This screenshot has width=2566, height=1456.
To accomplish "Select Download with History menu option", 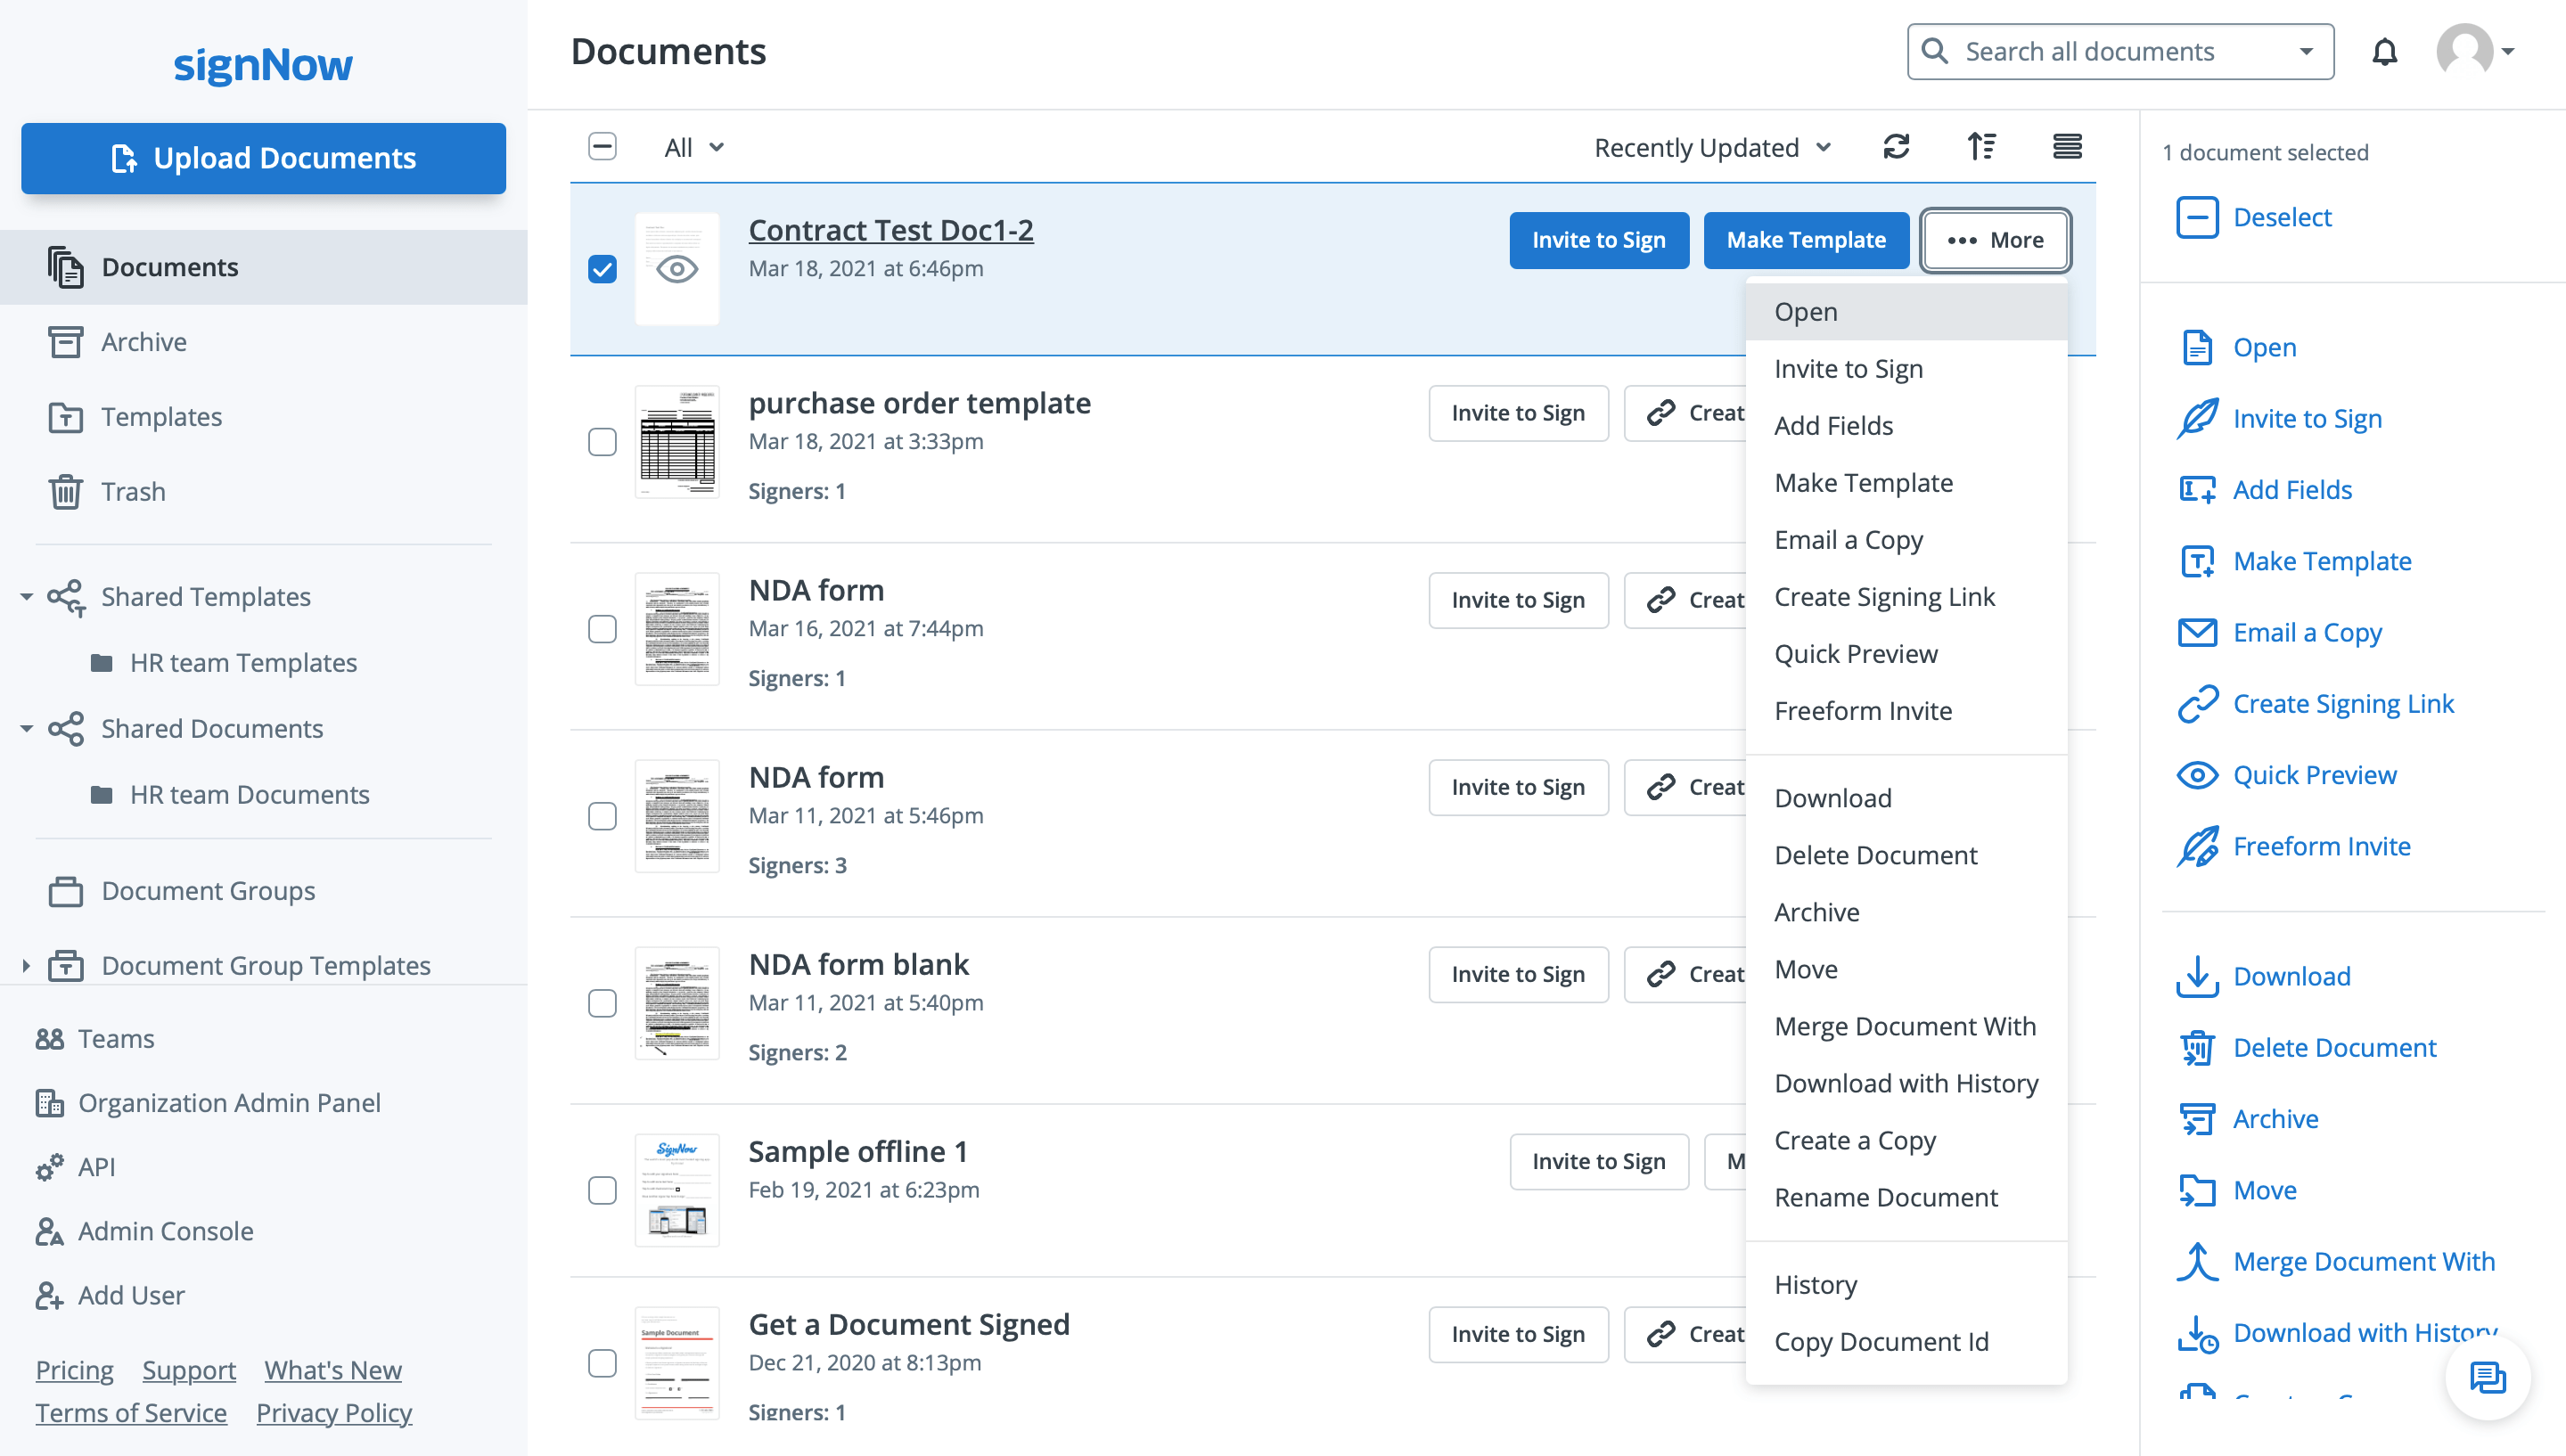I will pyautogui.click(x=1906, y=1083).
